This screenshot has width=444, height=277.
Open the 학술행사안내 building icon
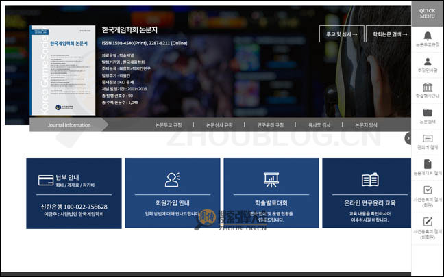point(428,87)
